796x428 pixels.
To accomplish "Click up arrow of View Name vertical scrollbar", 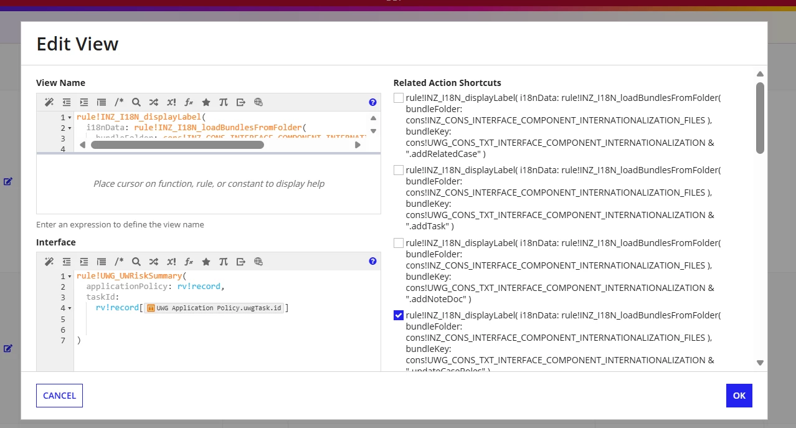I will tap(373, 118).
